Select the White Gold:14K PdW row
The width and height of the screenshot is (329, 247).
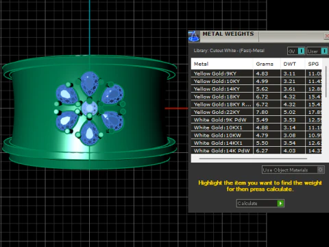click(x=256, y=150)
